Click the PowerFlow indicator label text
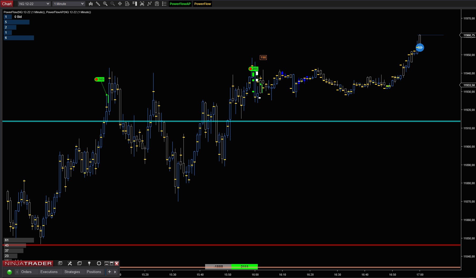The width and height of the screenshot is (476, 278). pos(47,12)
